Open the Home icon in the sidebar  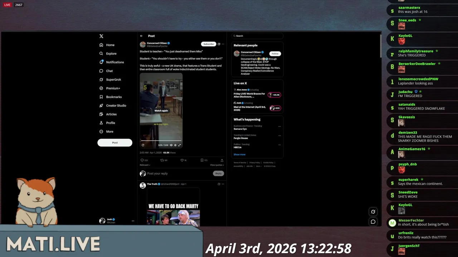point(101,45)
